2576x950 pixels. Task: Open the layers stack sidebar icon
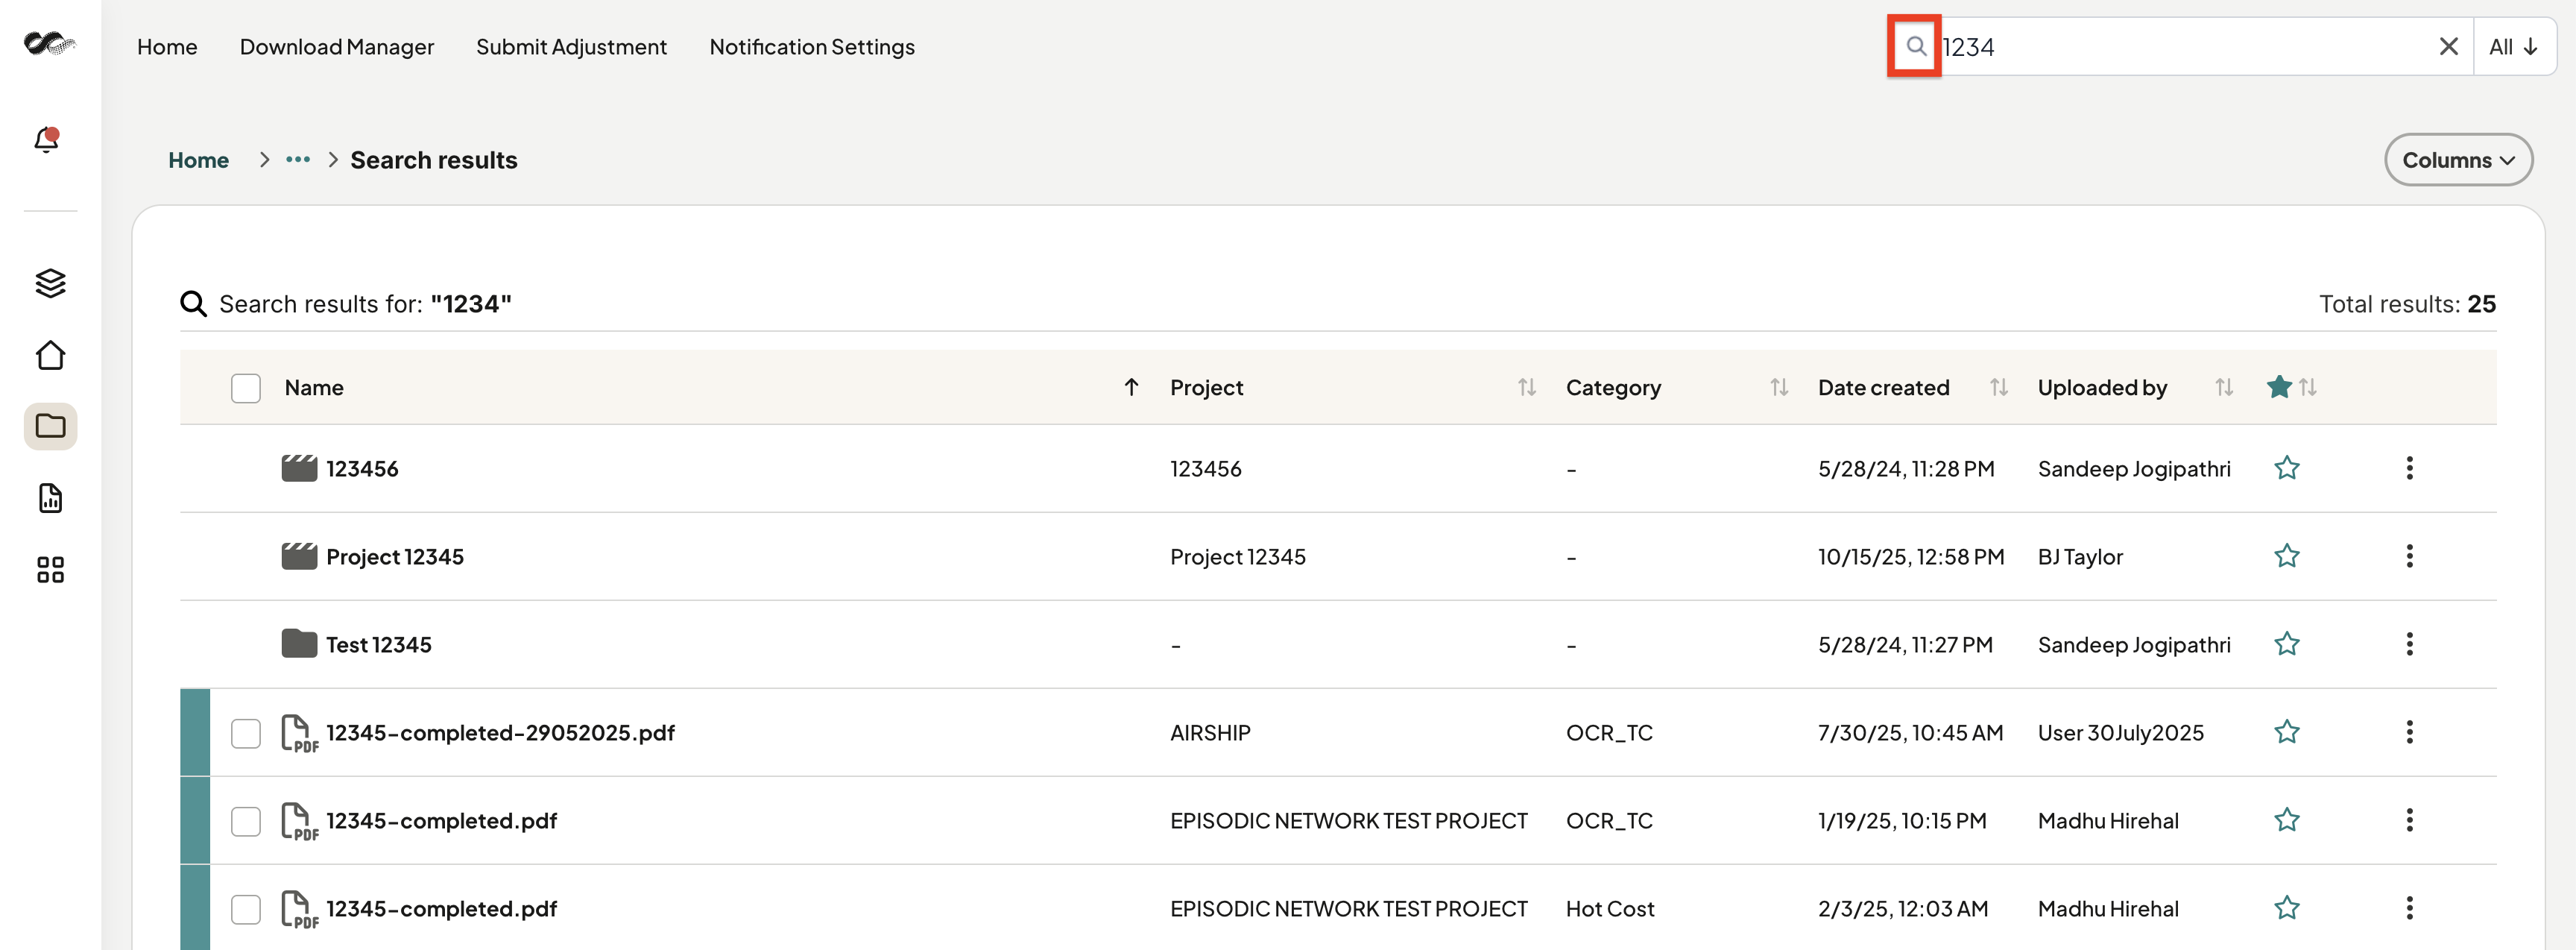pos(50,283)
